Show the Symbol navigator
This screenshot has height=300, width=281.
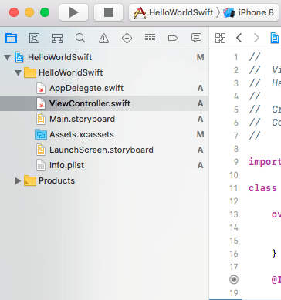pos(57,39)
